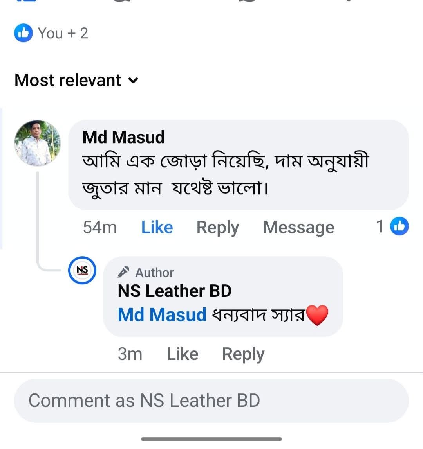Open the NS Leather BD logo avatar
The image size is (423, 449).
pyautogui.click(x=82, y=270)
